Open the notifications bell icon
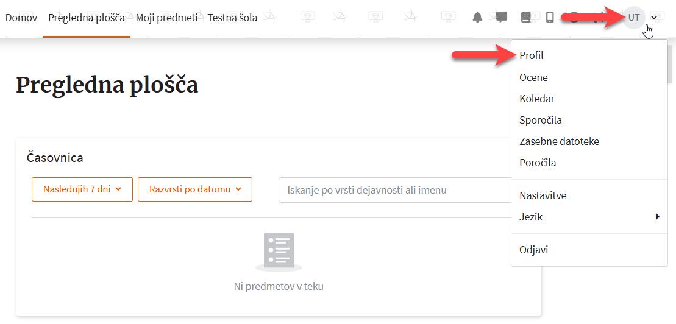676x324 pixels. click(477, 18)
